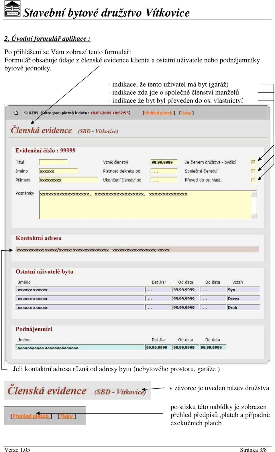The width and height of the screenshot is (275, 452).
Task: Toggle the 'Převod do os. vlast.' checkbox
Action: click(x=253, y=180)
